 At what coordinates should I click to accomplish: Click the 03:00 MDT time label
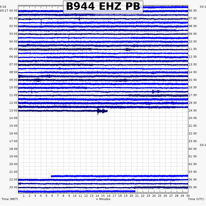coord(13,34)
